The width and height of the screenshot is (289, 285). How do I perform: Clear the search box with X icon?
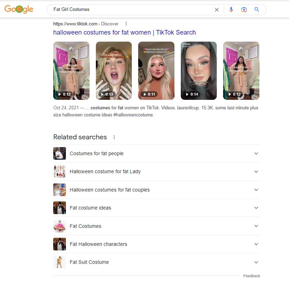pyautogui.click(x=217, y=10)
